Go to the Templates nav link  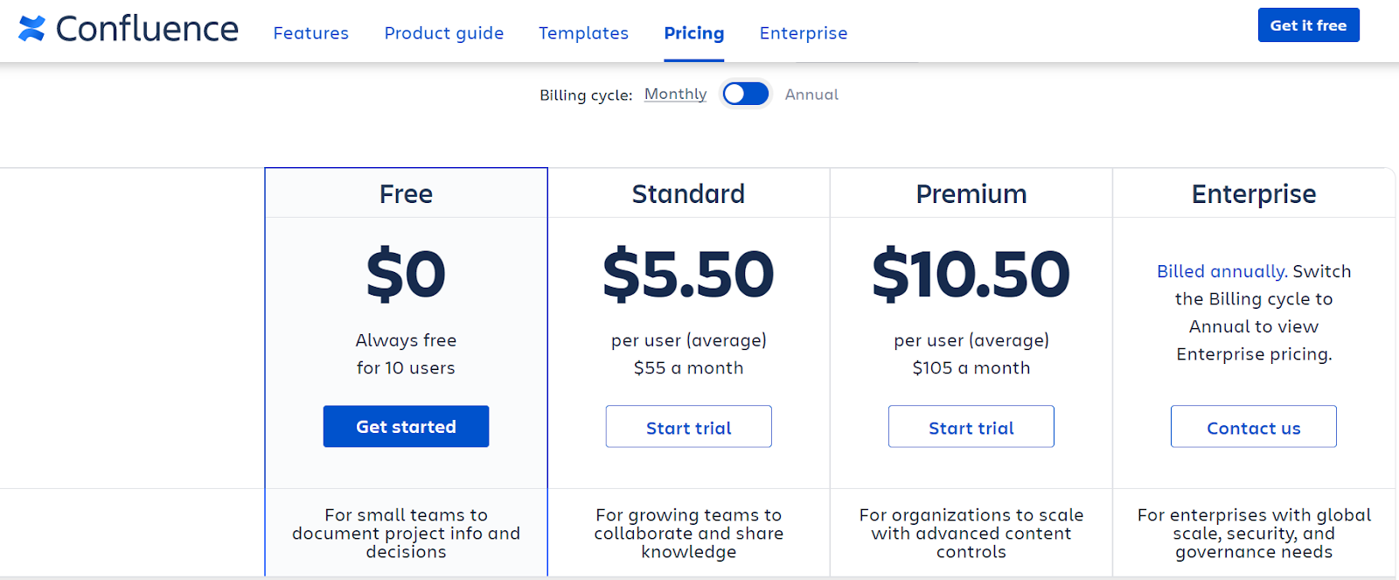583,33
